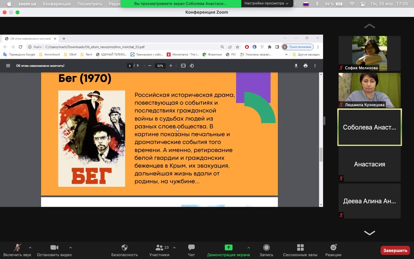Image resolution: width=414 pixels, height=259 pixels.
Task: Click the Приостановлена profile button
Action: [x=298, y=47]
